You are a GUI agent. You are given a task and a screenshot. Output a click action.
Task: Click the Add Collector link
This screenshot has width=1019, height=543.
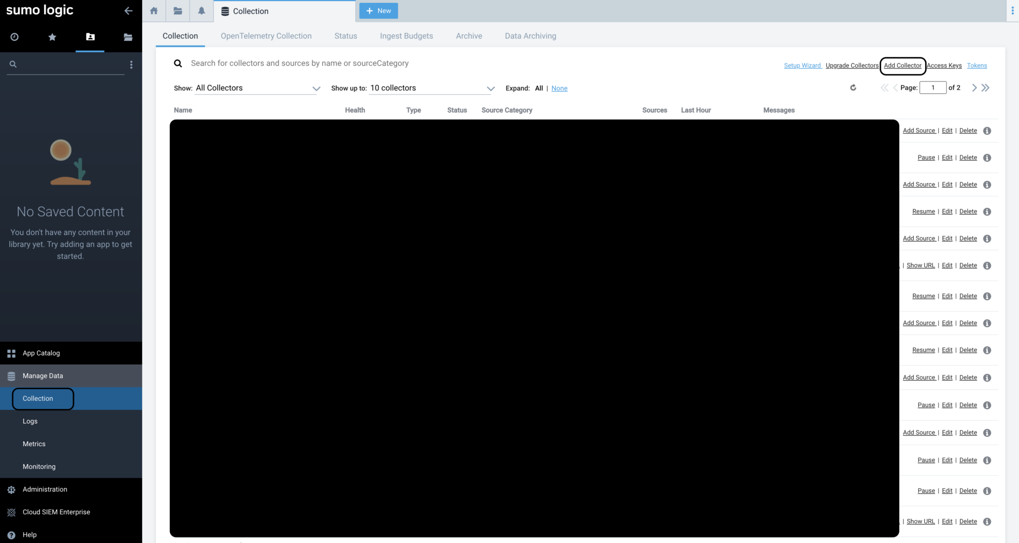coord(903,66)
